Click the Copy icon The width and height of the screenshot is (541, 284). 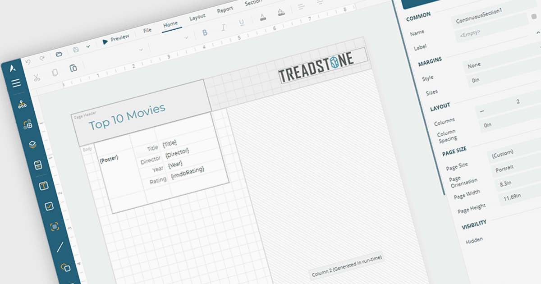pyautogui.click(x=55, y=72)
